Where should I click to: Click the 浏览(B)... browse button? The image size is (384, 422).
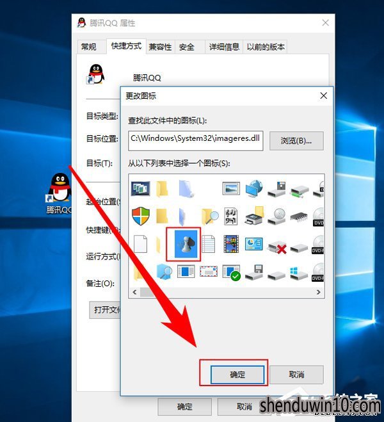click(296, 141)
